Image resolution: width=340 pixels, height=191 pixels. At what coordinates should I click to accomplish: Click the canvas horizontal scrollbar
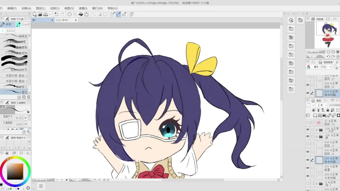click(193, 180)
